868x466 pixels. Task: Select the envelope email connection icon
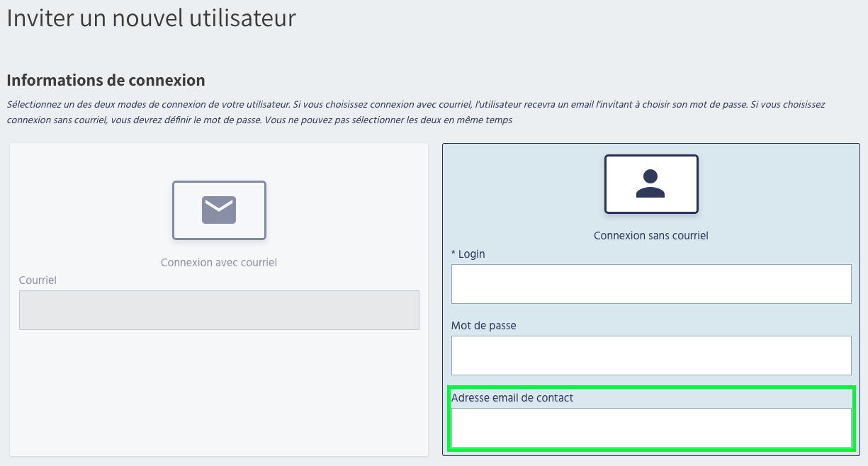pyautogui.click(x=219, y=210)
